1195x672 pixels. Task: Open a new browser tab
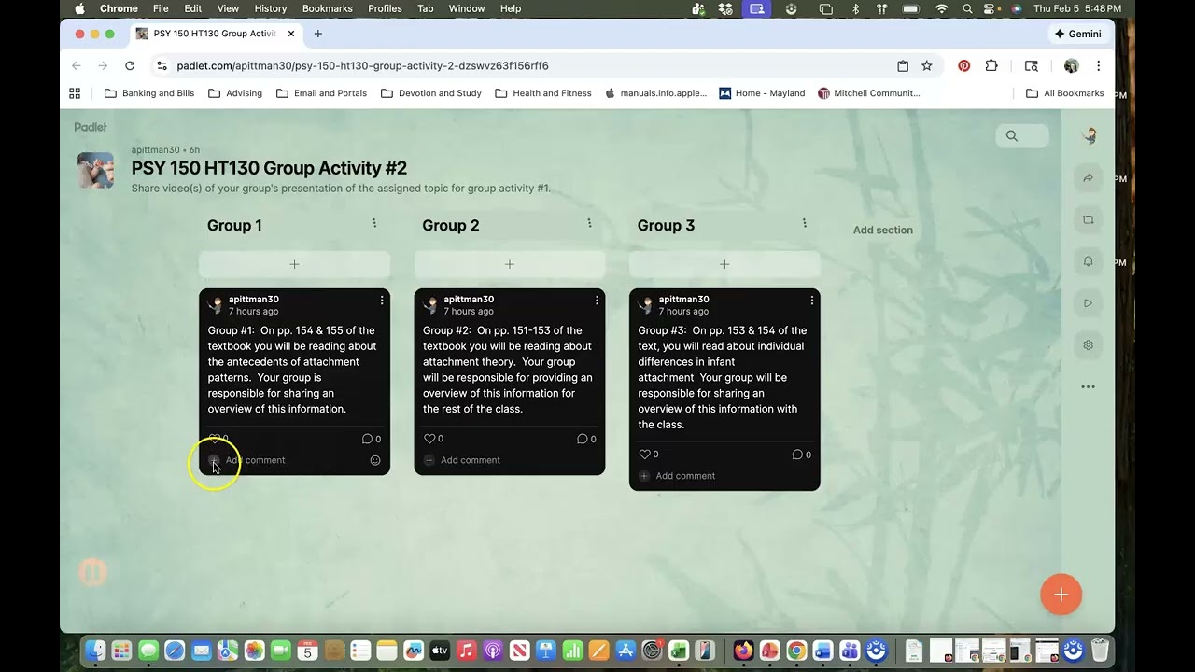(x=317, y=34)
